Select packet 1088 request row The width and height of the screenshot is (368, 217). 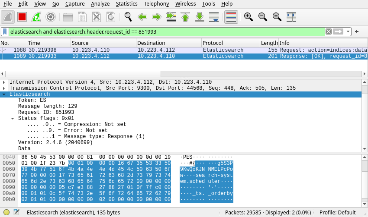click(130, 50)
